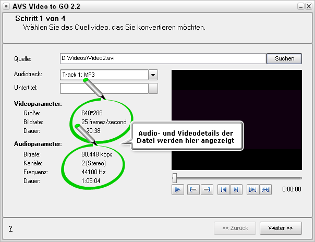315x242 pixels.
Task: Click the 'Schritt 1 von 4' heading
Action: coord(40,18)
